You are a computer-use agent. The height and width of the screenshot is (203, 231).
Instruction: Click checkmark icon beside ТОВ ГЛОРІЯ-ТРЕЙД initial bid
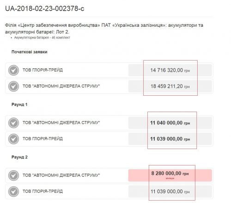[x=13, y=70]
